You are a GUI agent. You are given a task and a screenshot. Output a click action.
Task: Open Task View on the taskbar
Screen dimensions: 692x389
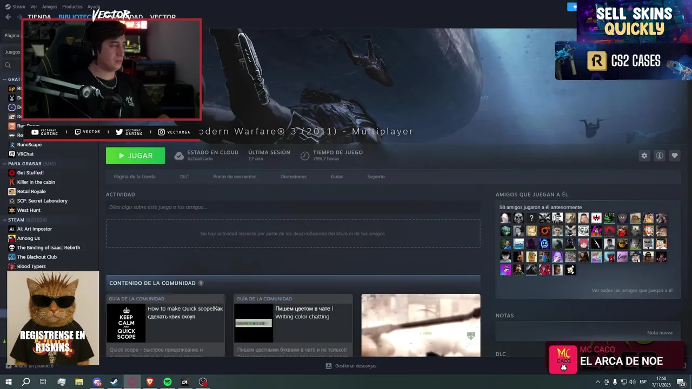coord(43,382)
